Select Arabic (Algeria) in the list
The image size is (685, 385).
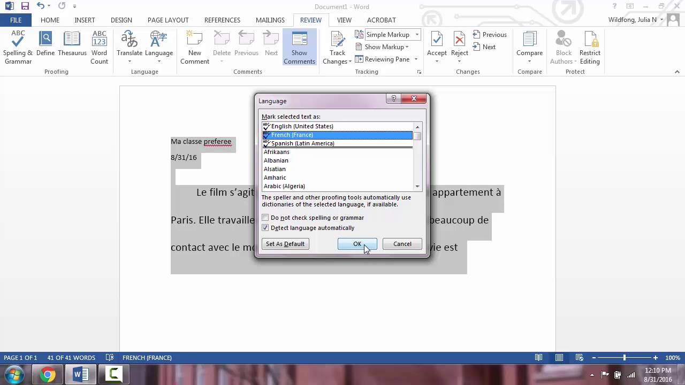(338, 186)
